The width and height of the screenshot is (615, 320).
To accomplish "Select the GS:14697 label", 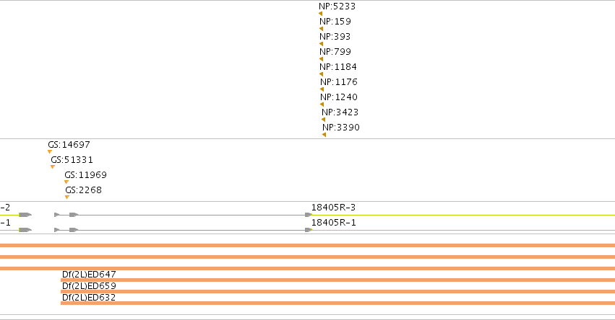I will (69, 145).
